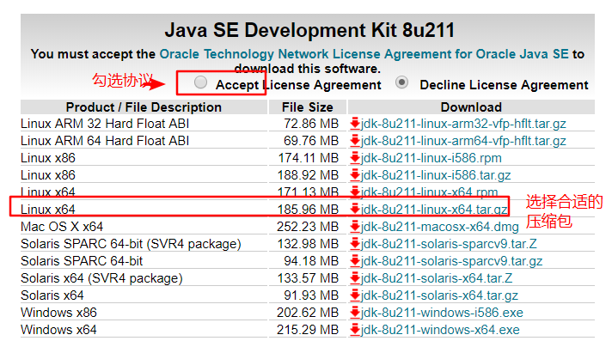This screenshot has width=612, height=347.
Task: Click the 252.23 MB file size cell
Action: tap(308, 227)
